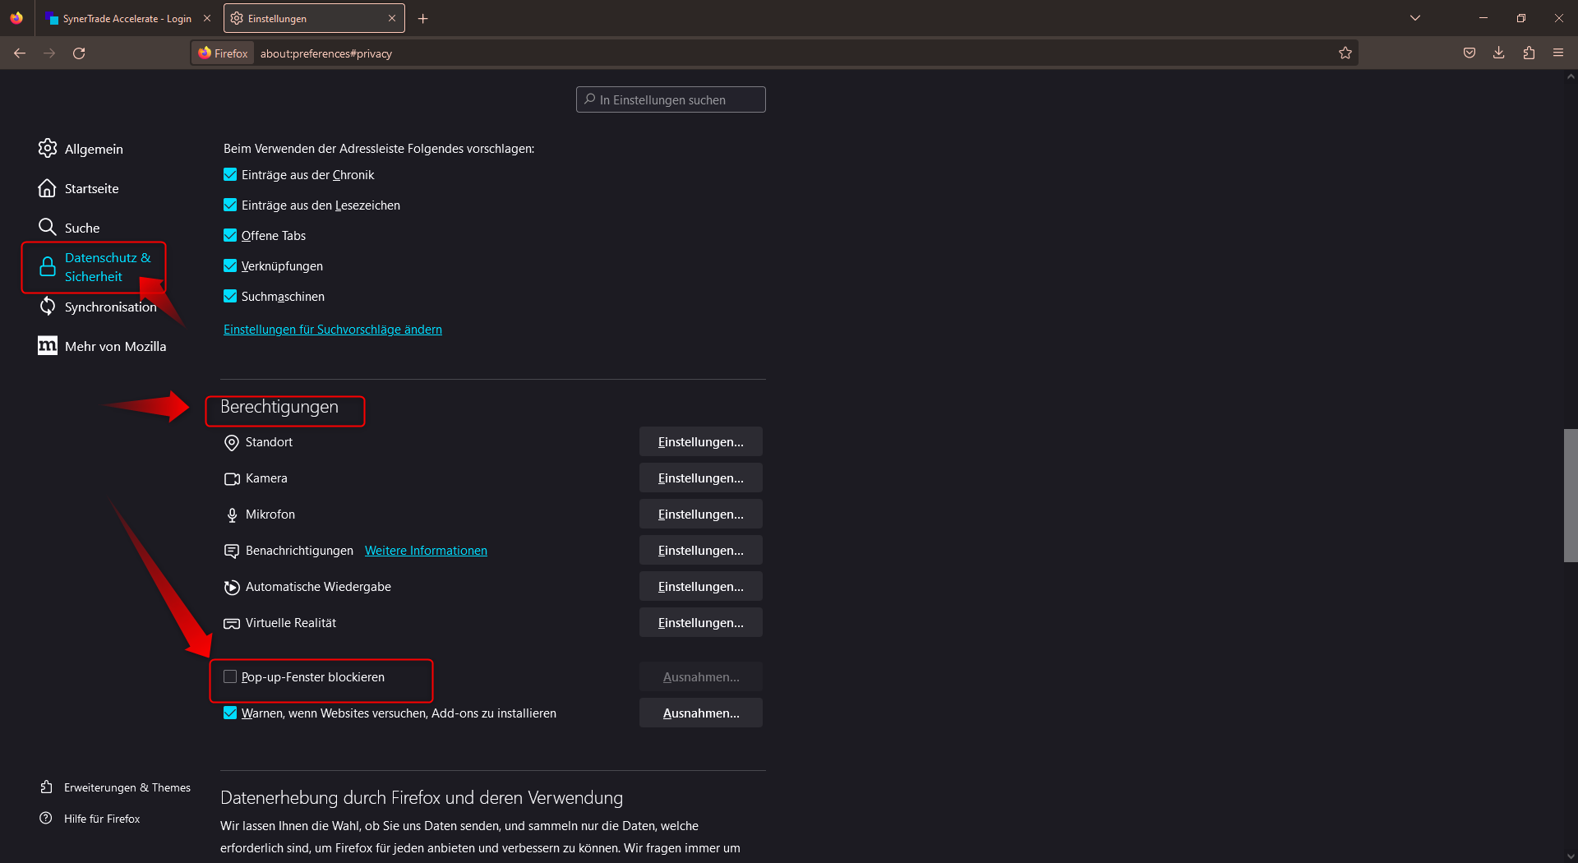Viewport: 1578px width, 863px height.
Task: Open the Firefox application menu
Action: pos(1558,53)
